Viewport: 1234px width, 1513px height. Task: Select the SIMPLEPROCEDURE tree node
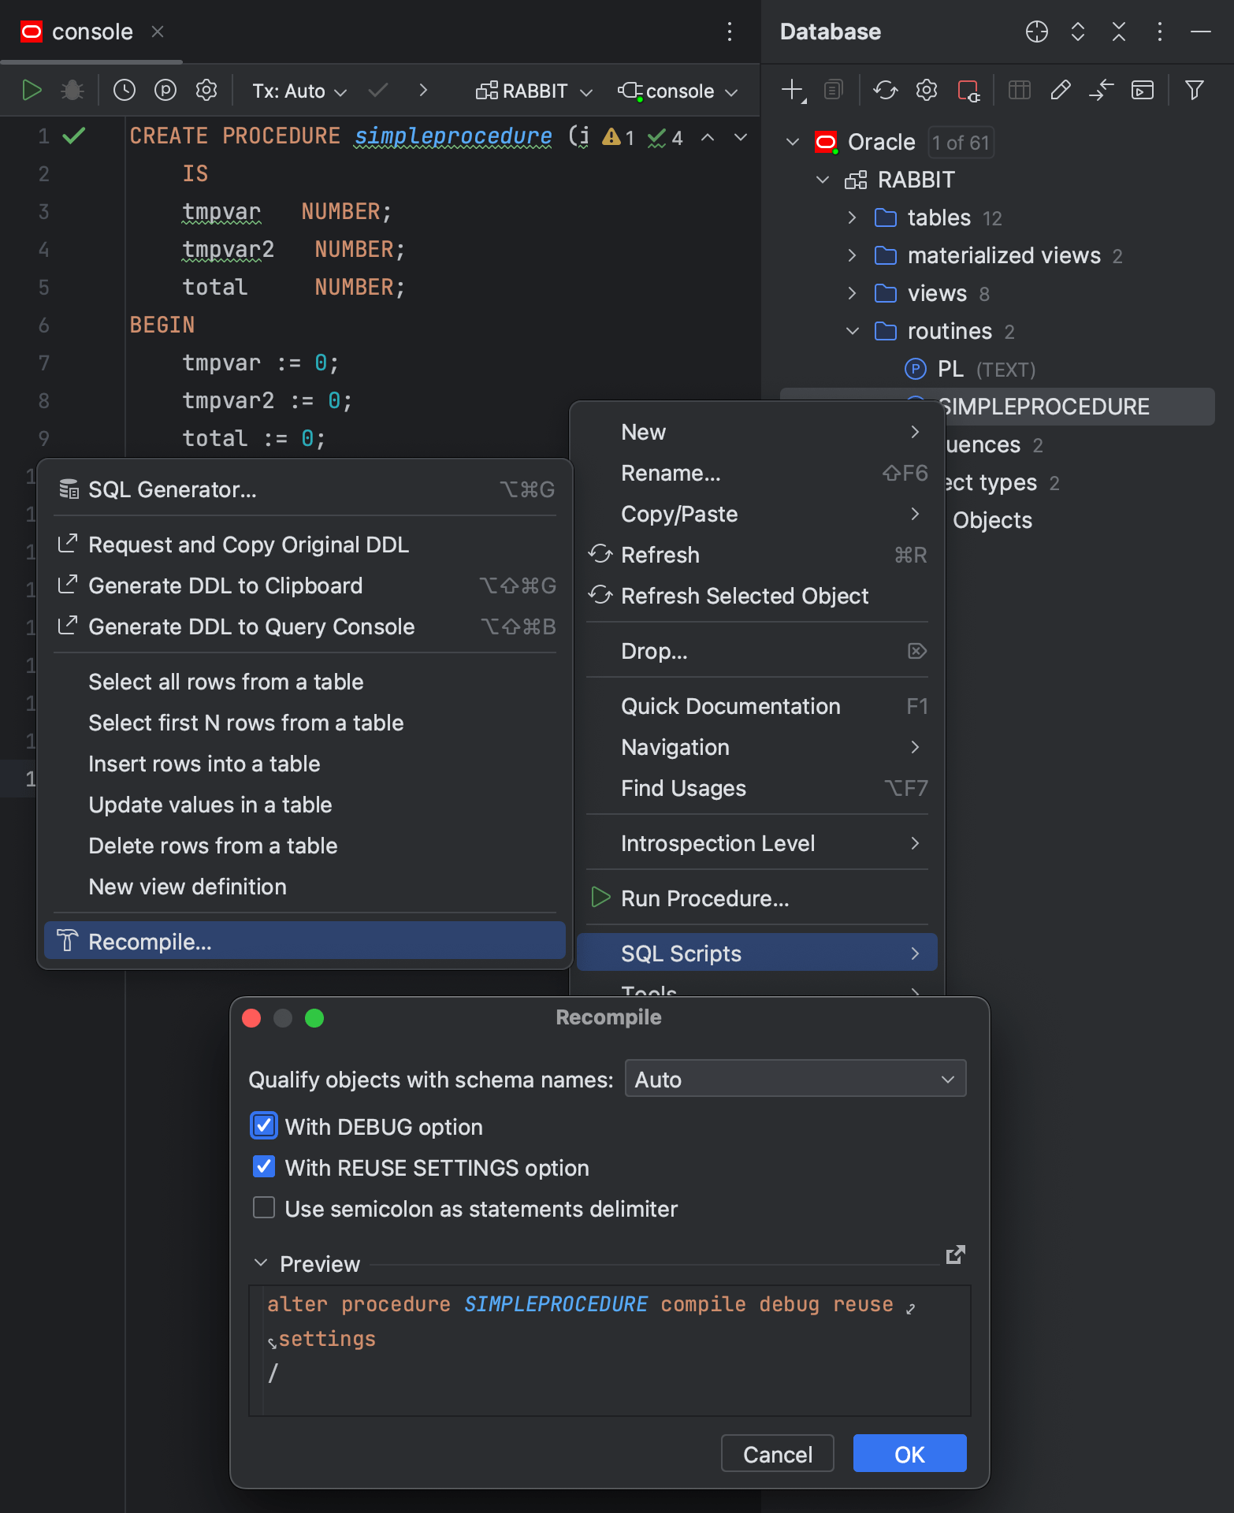(x=1043, y=407)
